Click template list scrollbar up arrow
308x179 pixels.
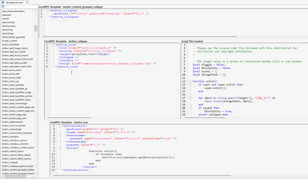pos(36,11)
